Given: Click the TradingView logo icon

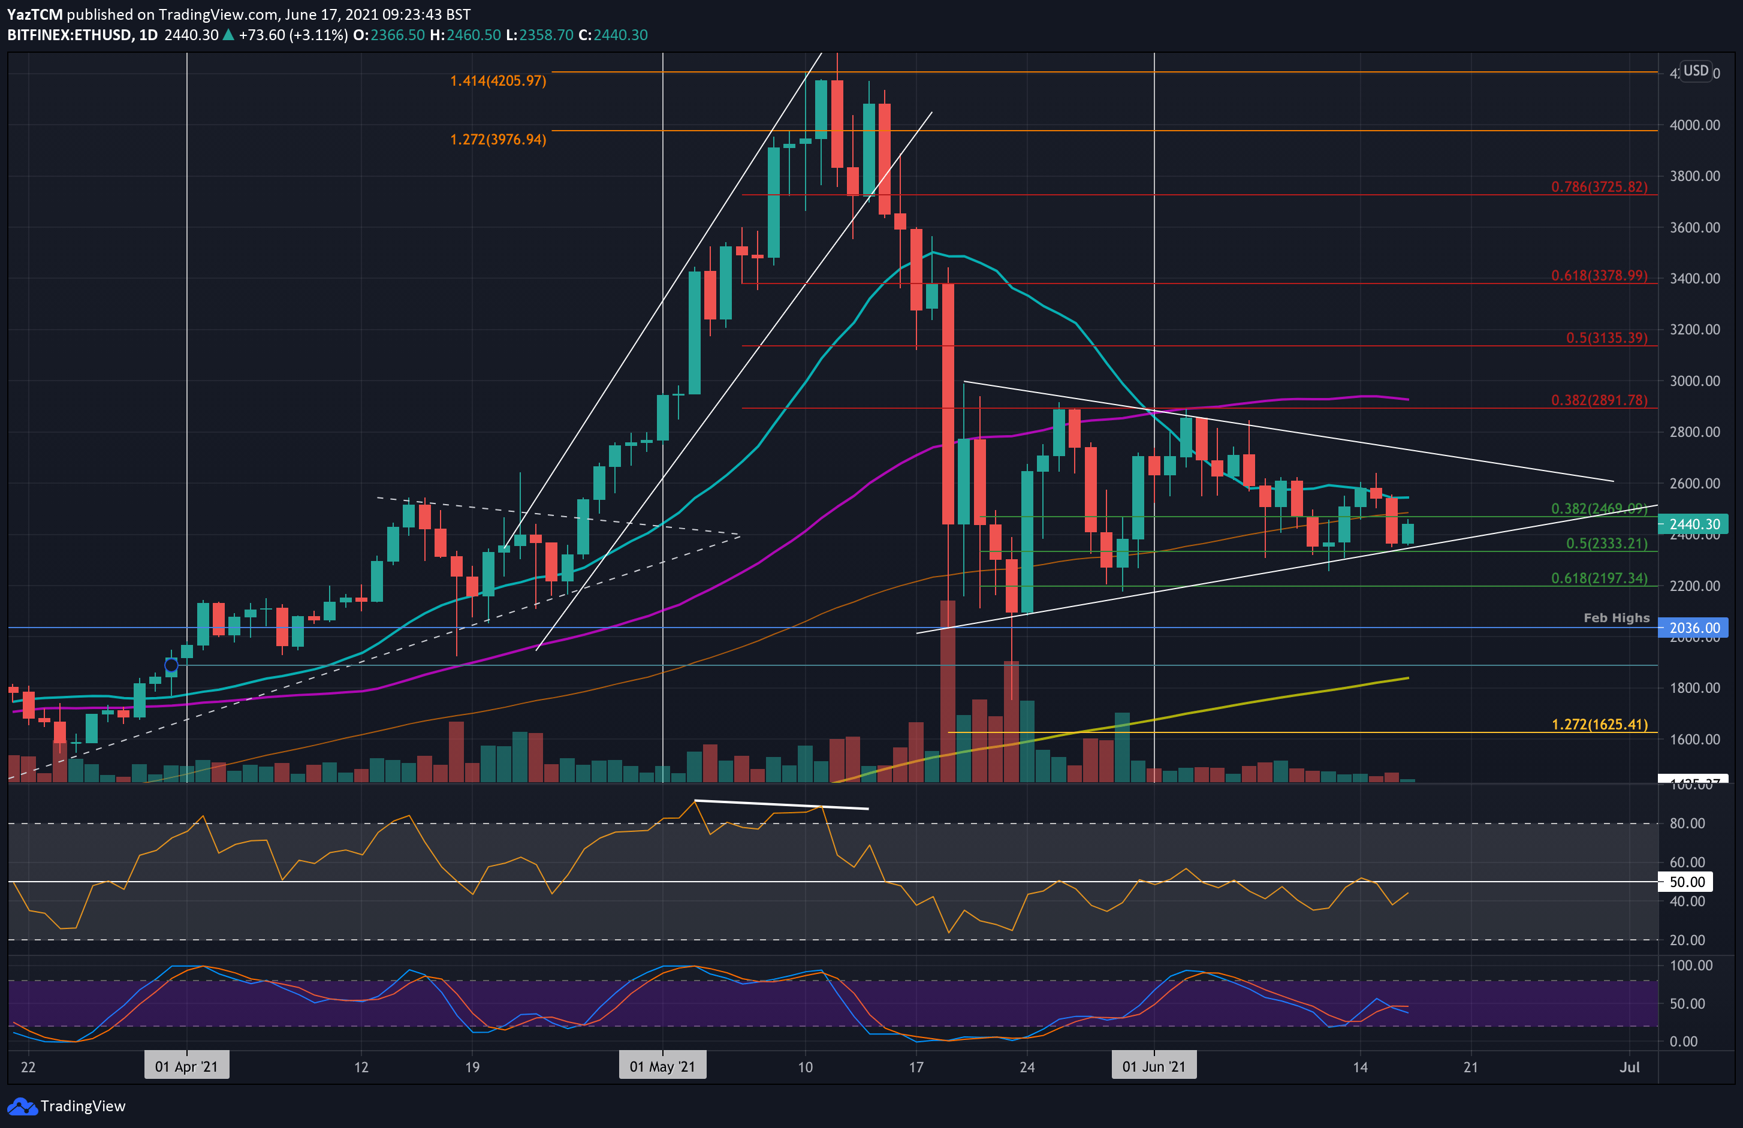Looking at the screenshot, I should (x=21, y=1106).
